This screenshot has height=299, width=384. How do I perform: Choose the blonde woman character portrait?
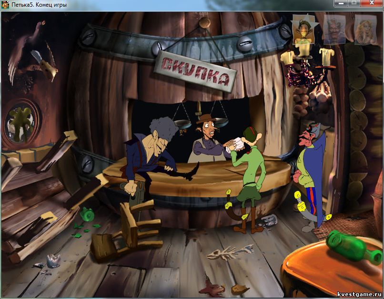coord(365,30)
